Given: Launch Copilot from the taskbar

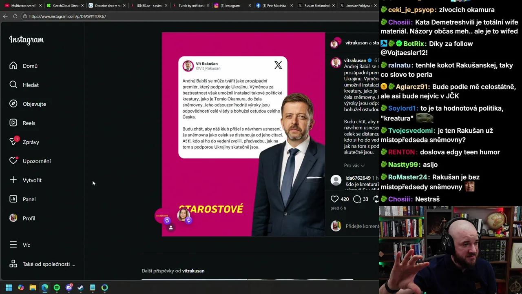Looking at the screenshot, I should pos(21,287).
